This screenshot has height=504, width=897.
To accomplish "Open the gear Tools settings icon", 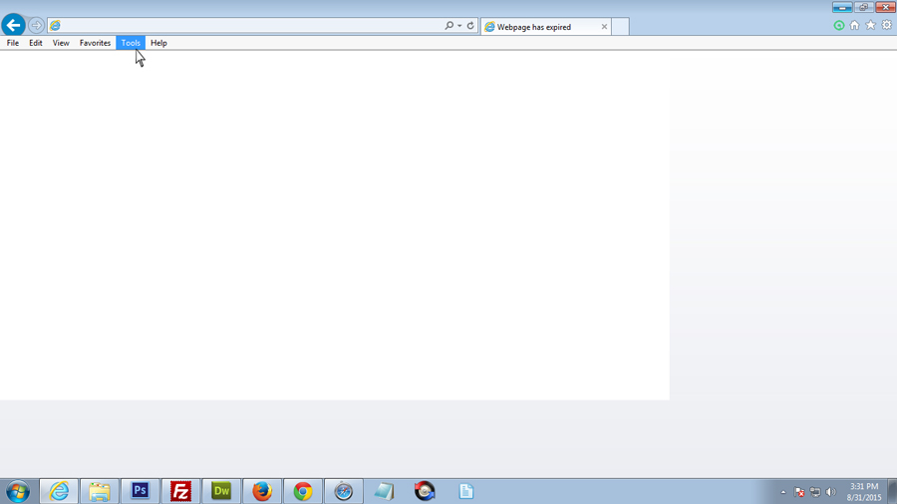I will tap(887, 25).
